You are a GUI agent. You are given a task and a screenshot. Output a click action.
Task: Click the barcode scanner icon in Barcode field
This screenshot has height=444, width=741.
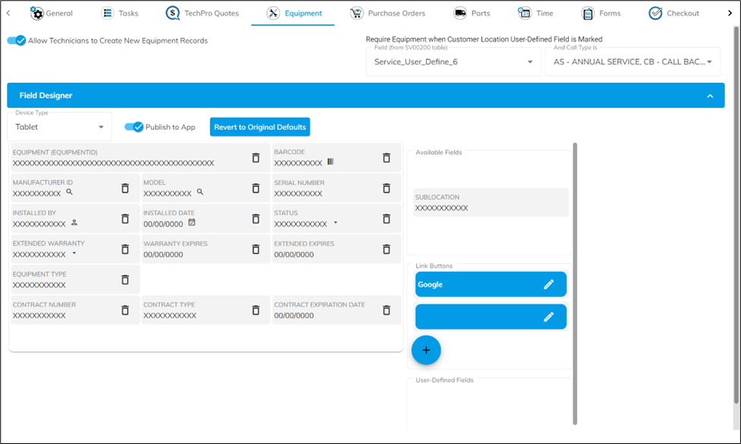point(331,162)
